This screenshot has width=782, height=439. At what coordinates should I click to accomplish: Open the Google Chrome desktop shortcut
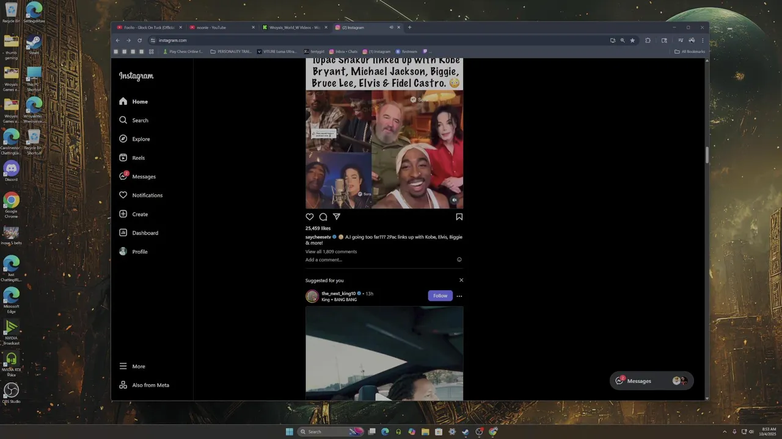pos(11,205)
